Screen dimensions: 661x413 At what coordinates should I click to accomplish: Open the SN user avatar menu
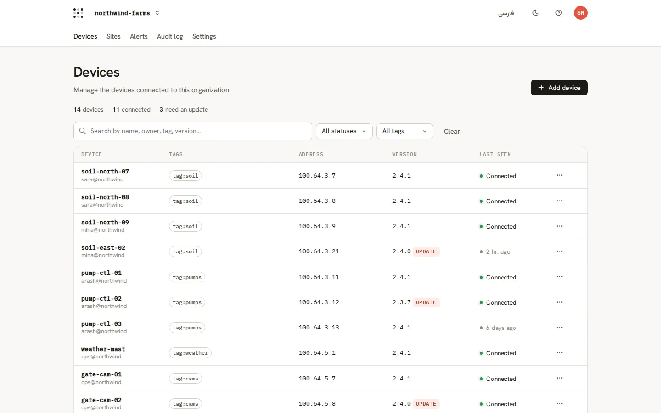581,13
